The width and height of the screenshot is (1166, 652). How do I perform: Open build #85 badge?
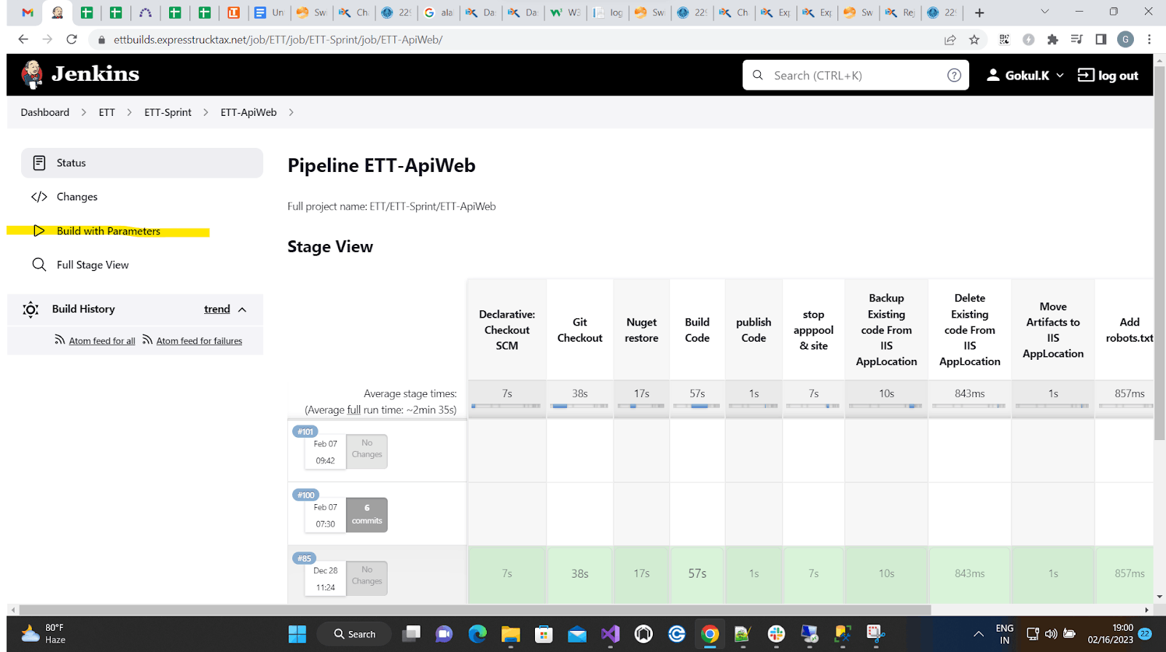pyautogui.click(x=304, y=558)
